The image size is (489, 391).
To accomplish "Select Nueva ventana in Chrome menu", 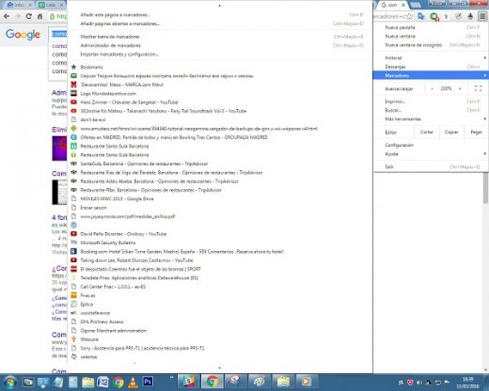I will 431,36.
